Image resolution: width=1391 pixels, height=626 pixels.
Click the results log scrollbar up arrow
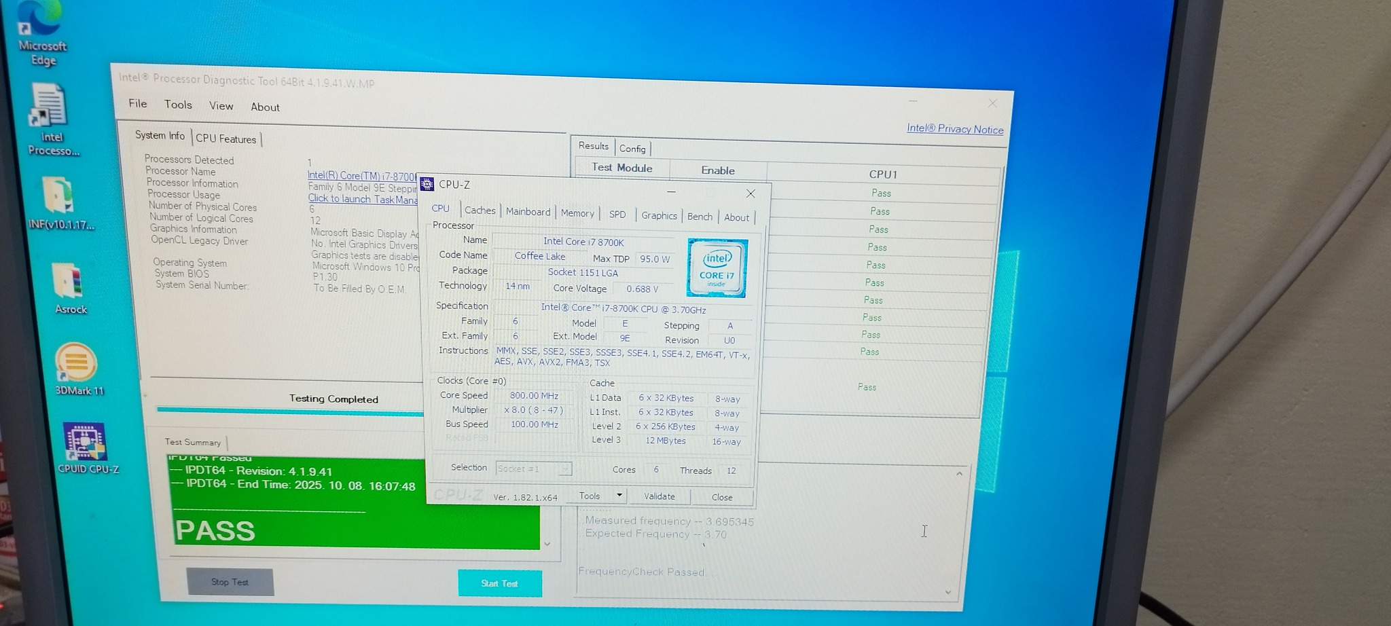959,474
